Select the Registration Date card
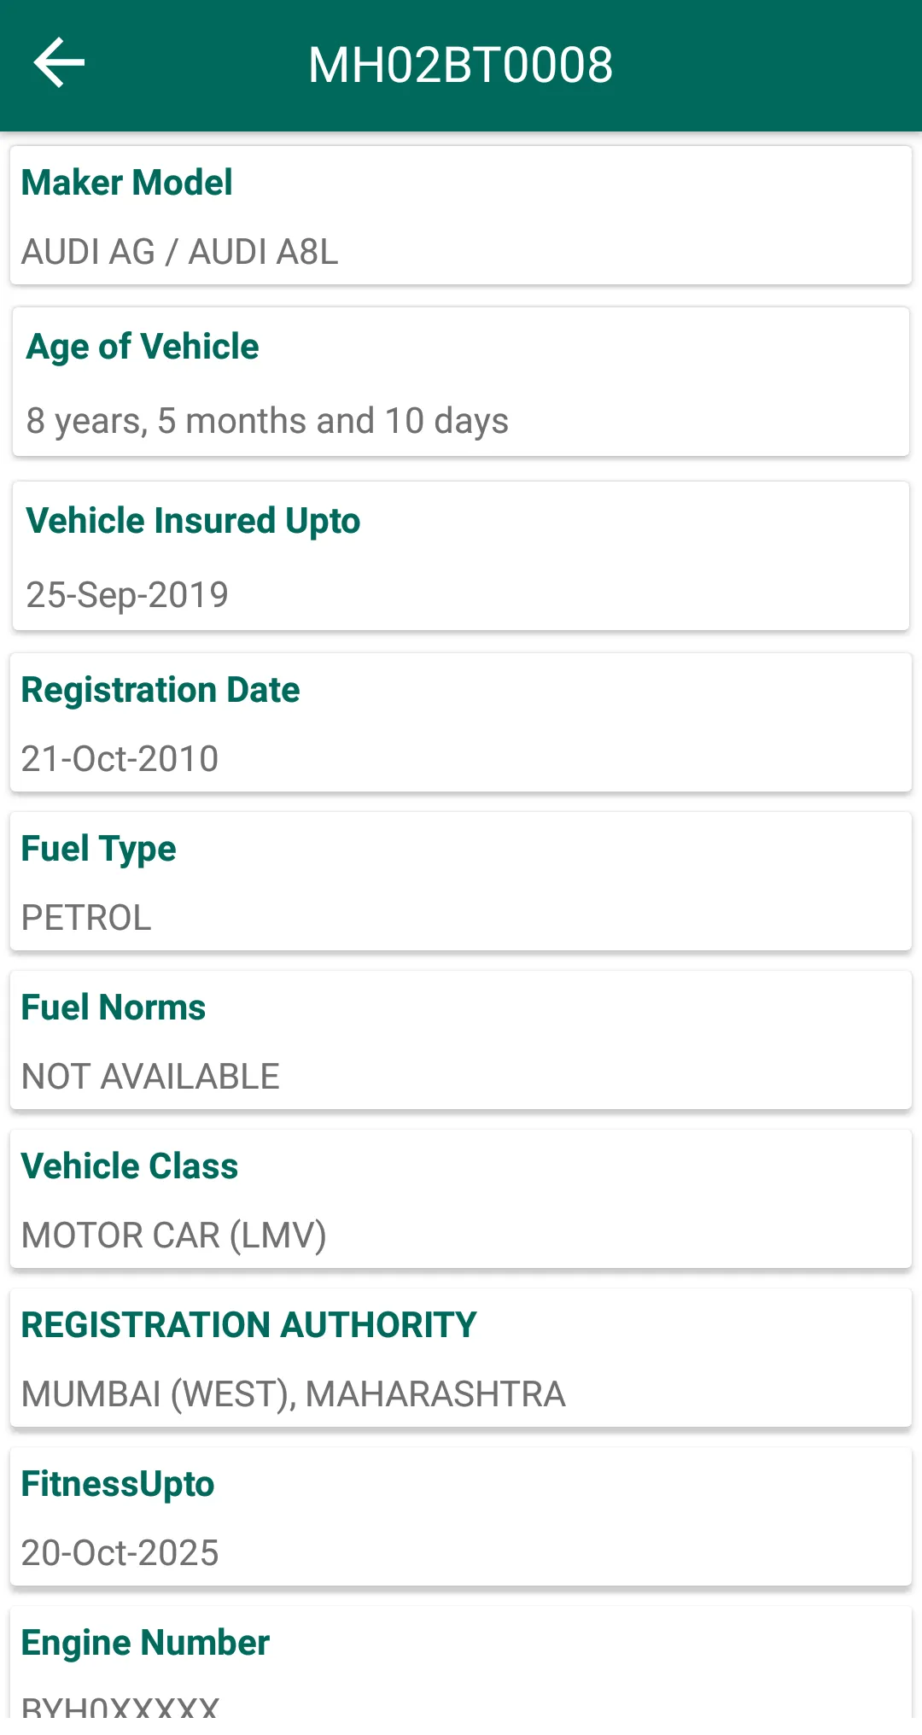This screenshot has height=1735, width=922. coord(461,723)
